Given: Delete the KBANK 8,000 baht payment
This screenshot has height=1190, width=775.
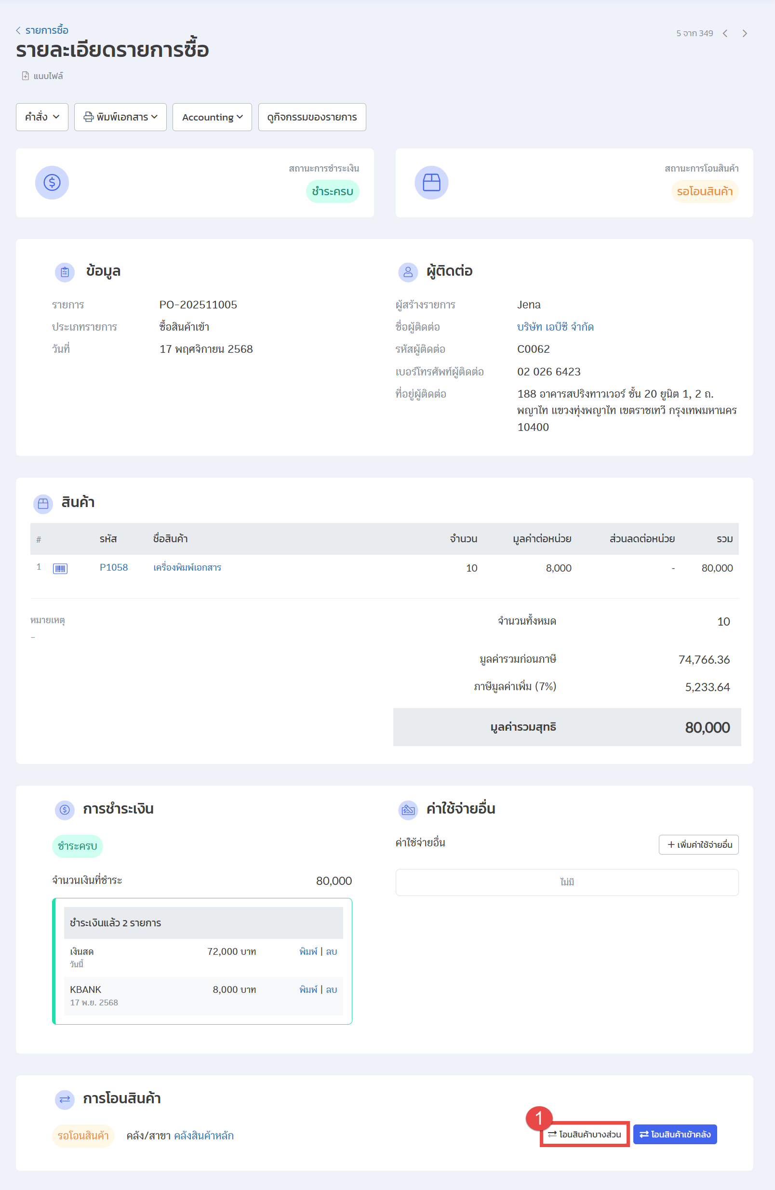Looking at the screenshot, I should point(332,989).
